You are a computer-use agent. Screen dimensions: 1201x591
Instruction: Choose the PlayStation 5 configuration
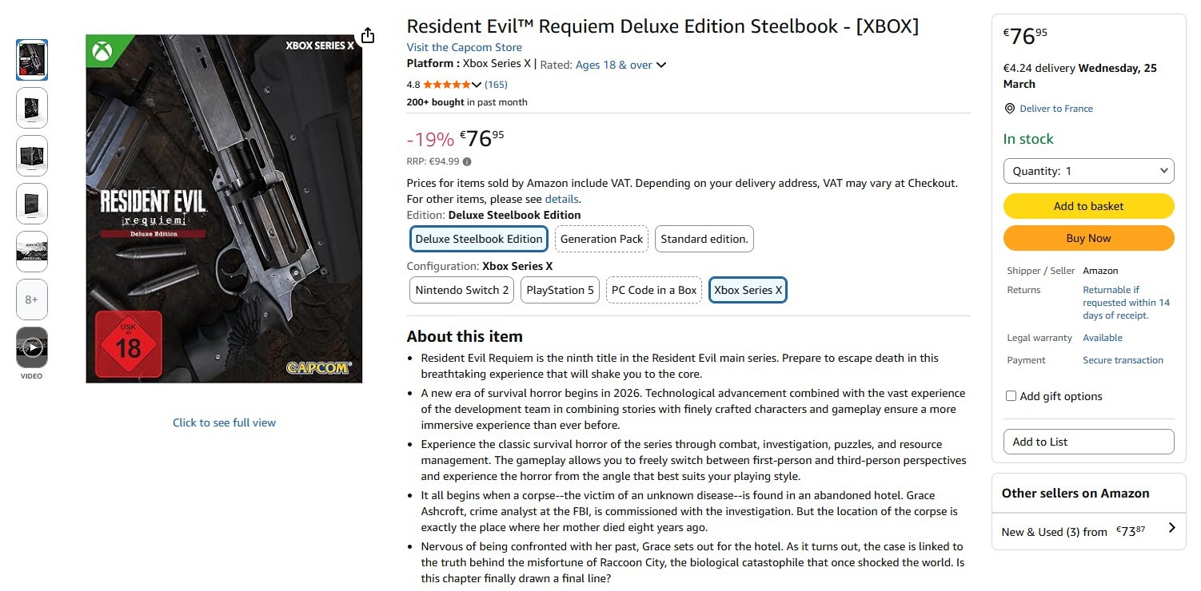560,290
